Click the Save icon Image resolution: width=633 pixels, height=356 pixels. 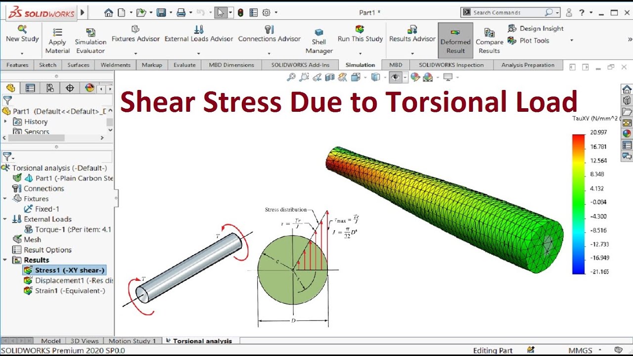161,13
